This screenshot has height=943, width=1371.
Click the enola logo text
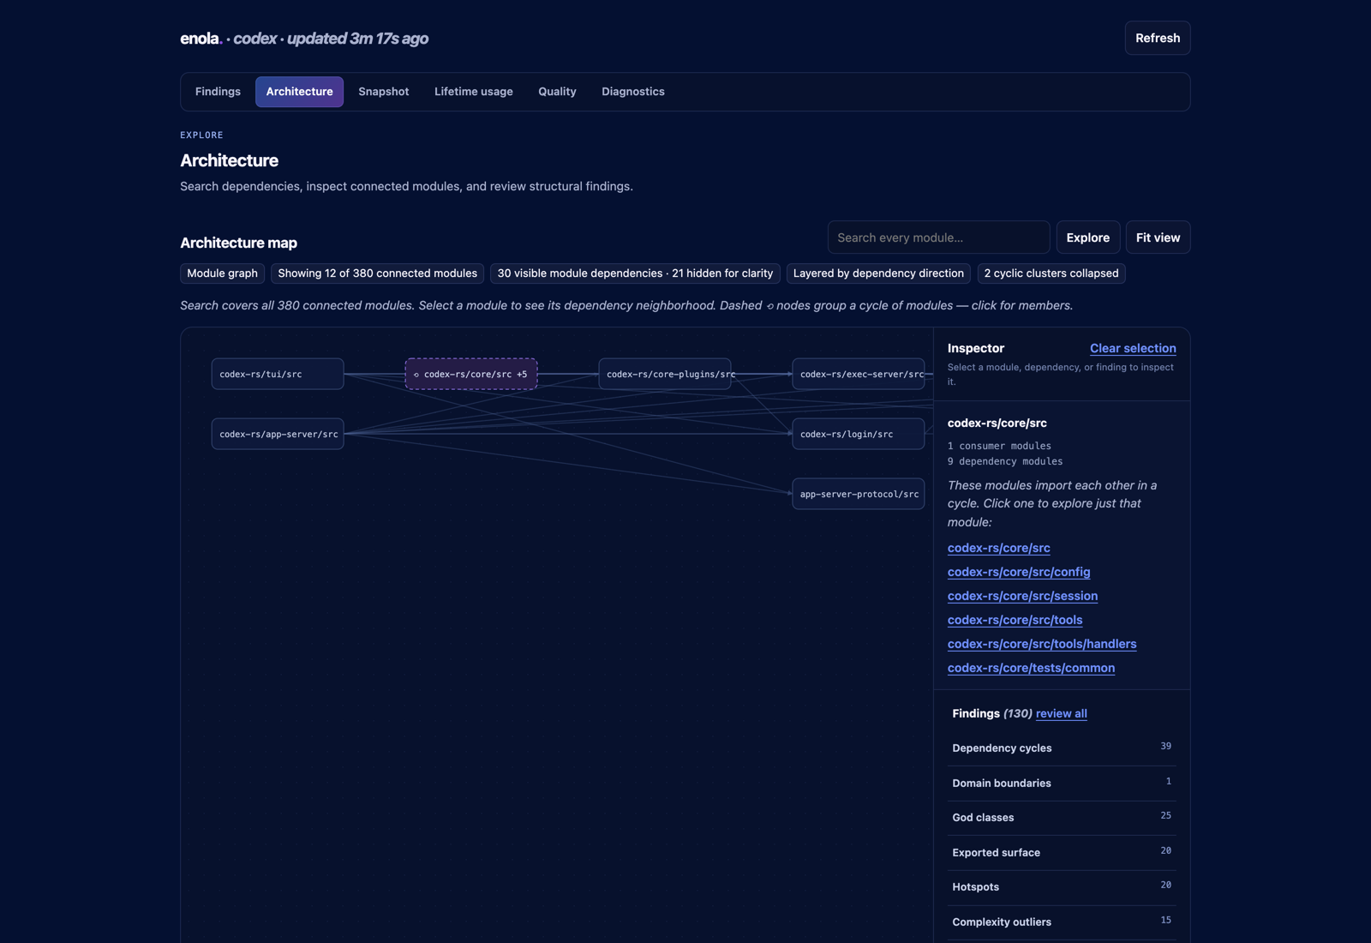(x=201, y=39)
